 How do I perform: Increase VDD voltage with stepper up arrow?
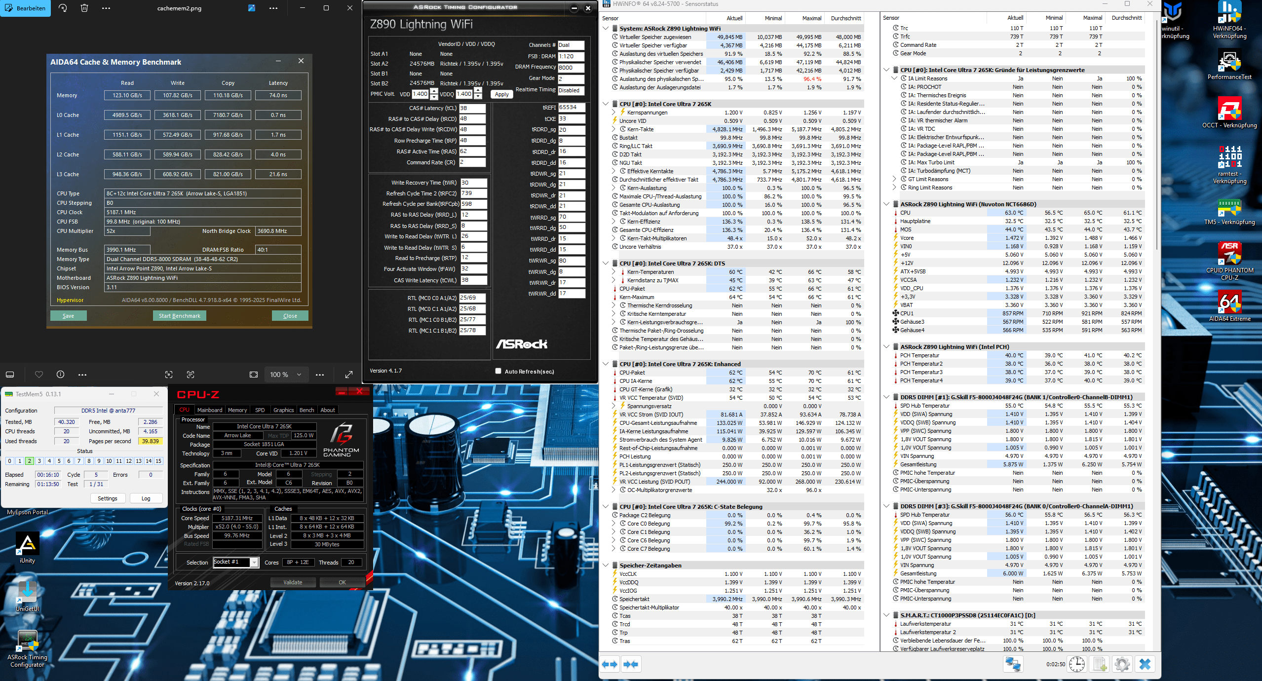pyautogui.click(x=434, y=91)
